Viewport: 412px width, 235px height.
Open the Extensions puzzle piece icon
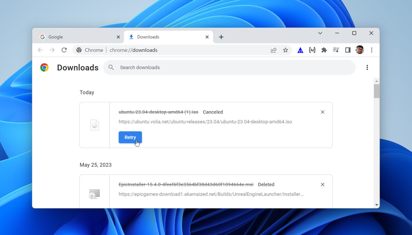(x=324, y=50)
